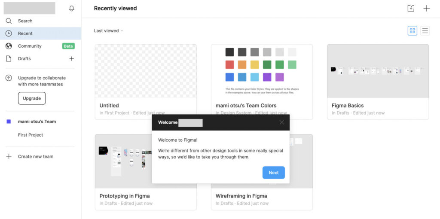Image resolution: width=440 pixels, height=219 pixels.
Task: Close the Welcome dialog
Action: point(282,122)
